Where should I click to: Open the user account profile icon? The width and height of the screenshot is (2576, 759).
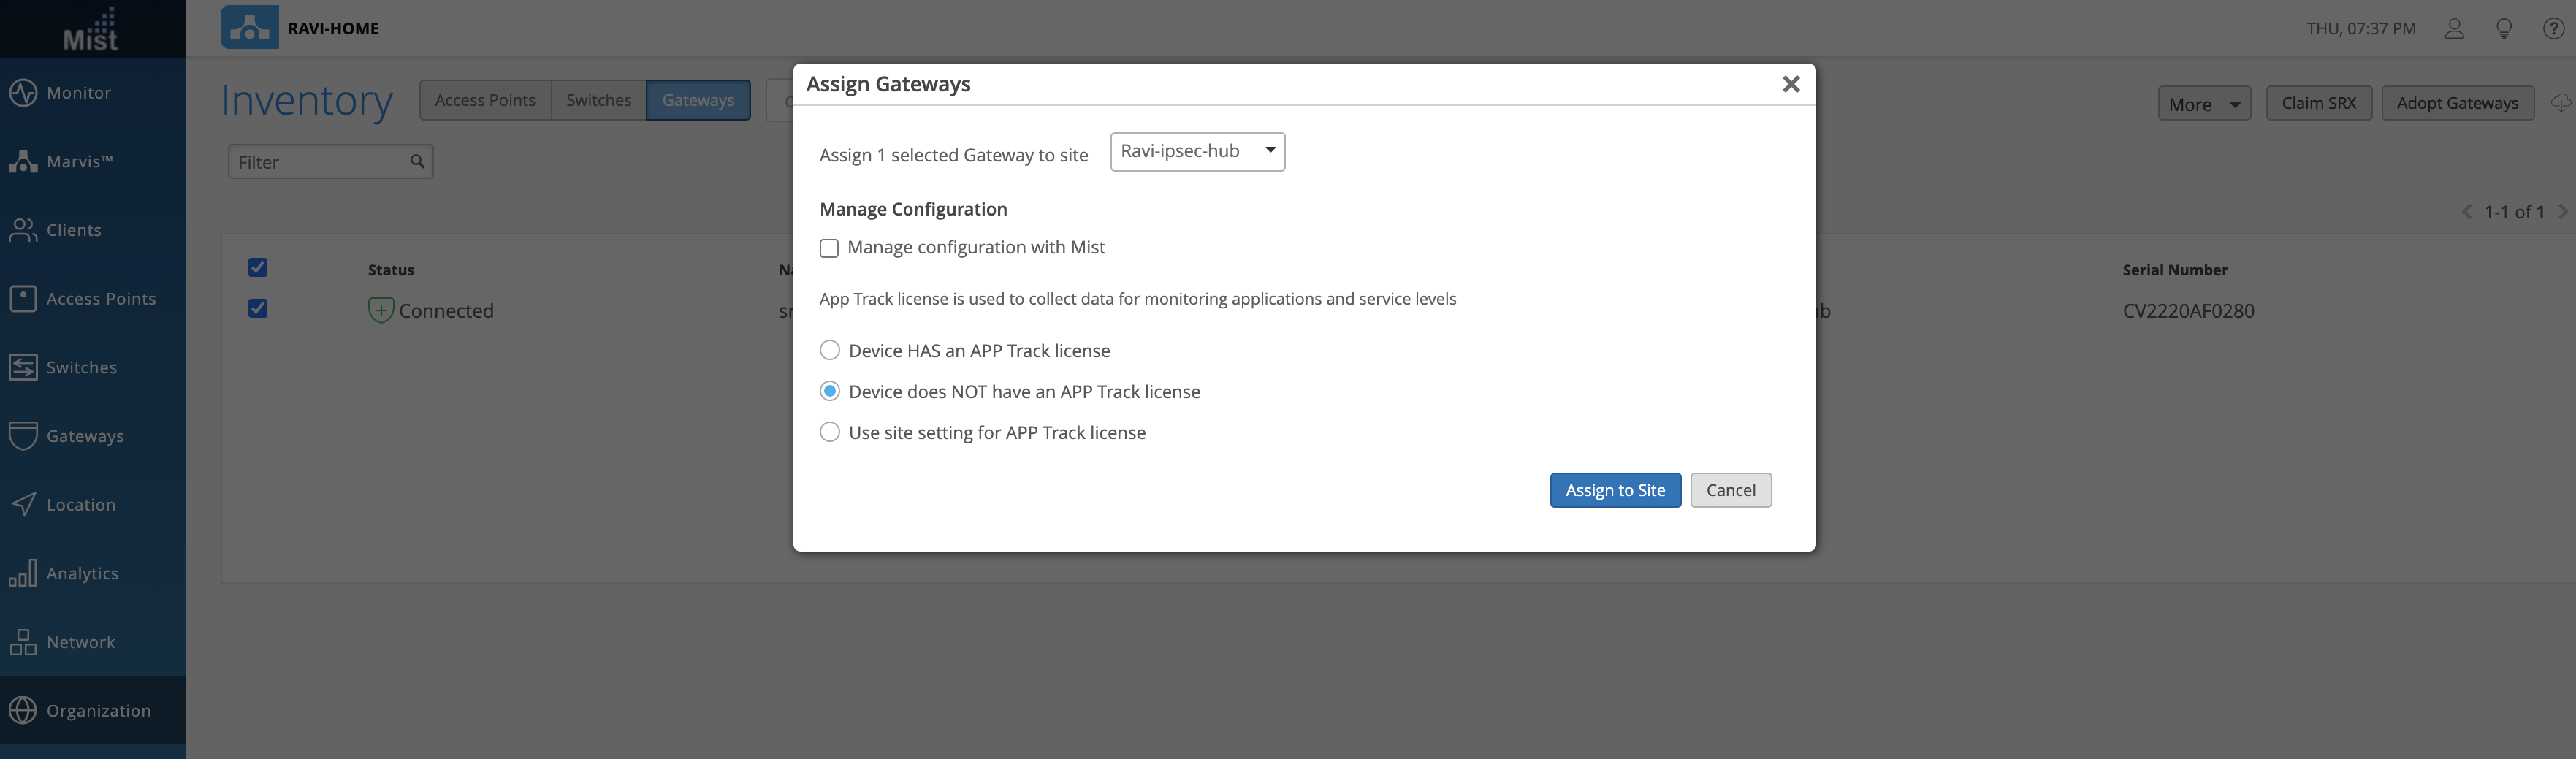pos(2454,29)
